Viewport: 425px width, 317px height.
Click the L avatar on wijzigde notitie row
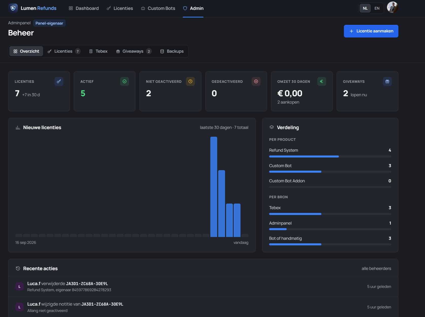tap(20, 307)
